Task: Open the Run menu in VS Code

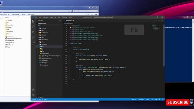Action: [59, 17]
